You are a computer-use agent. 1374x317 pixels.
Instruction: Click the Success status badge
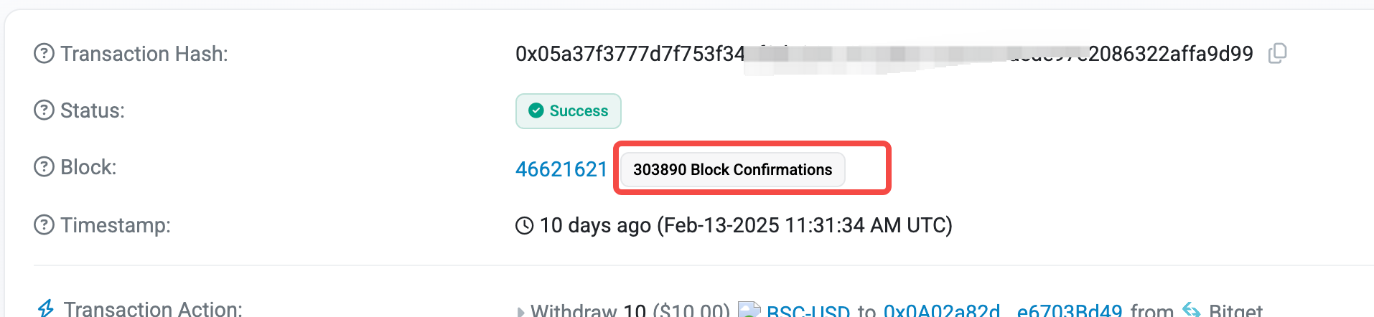569,111
